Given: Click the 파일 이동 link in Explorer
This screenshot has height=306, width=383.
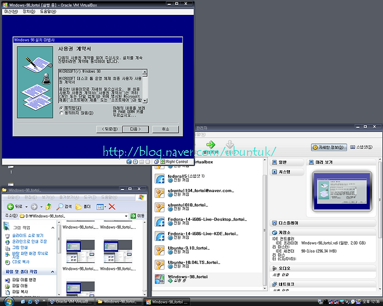Looking at the screenshot, I should click(20, 286).
